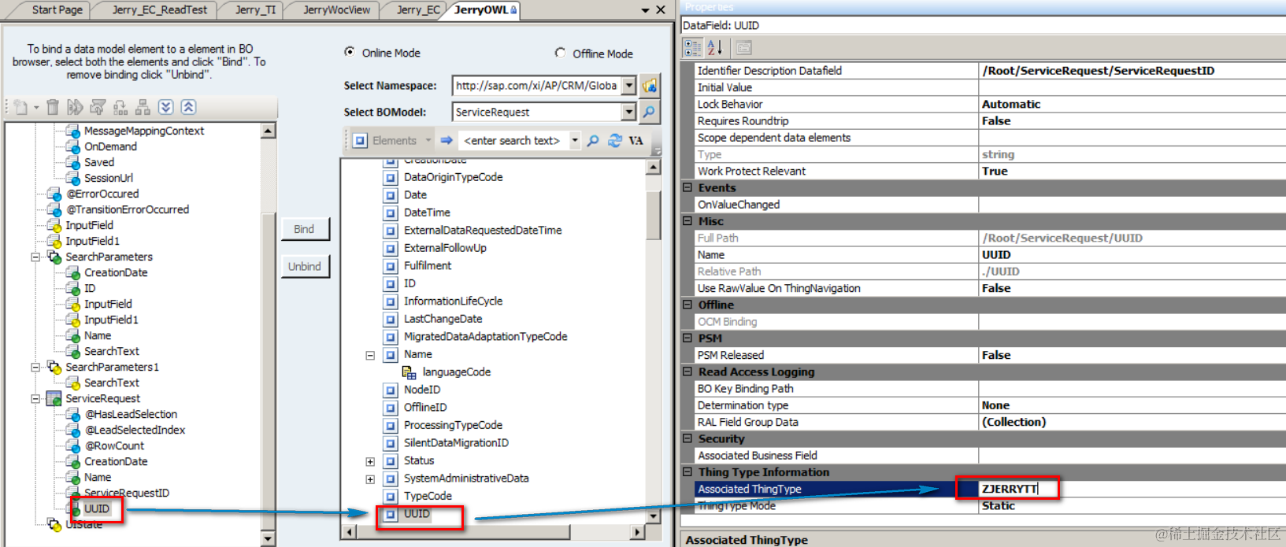Open the new item dropdown arrow

[x=36, y=107]
